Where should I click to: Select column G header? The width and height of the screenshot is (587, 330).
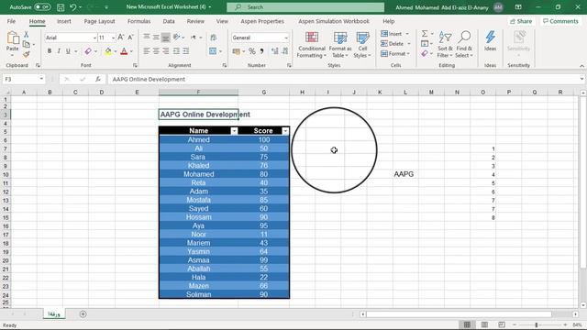(264, 92)
